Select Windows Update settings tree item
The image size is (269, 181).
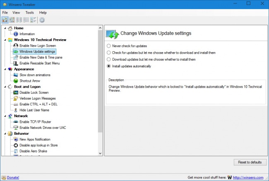[x=34, y=52]
